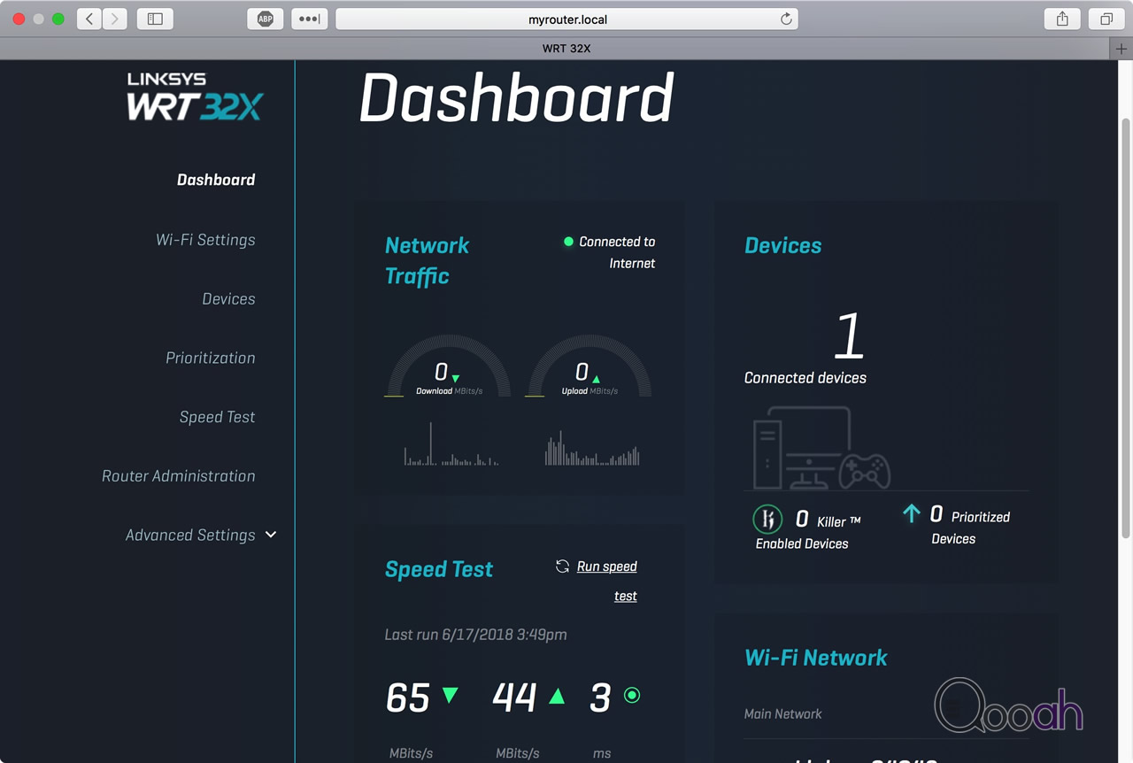Click the three-dots extension button in toolbar
The height and width of the screenshot is (763, 1133).
click(308, 19)
